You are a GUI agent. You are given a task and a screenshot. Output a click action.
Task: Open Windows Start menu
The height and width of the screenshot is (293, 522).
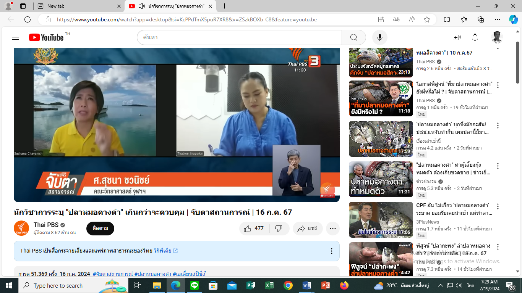point(9,285)
